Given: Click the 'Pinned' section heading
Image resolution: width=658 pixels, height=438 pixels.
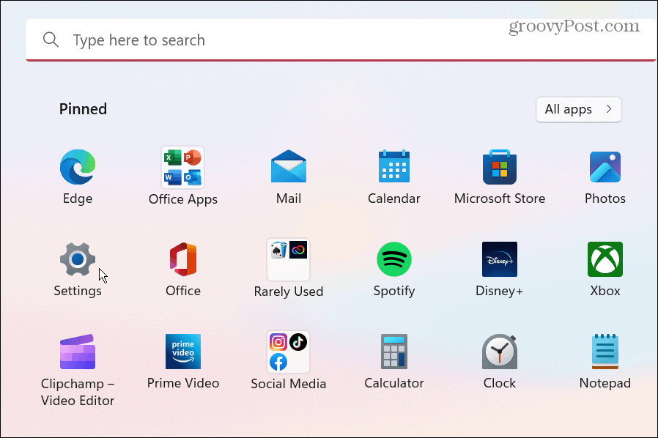Looking at the screenshot, I should pyautogui.click(x=83, y=109).
